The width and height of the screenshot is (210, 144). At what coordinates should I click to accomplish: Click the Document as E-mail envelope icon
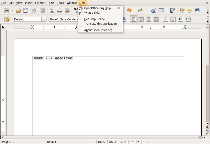click(33, 10)
